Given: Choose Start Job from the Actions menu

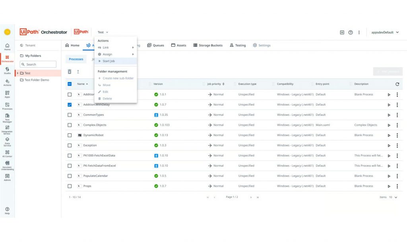Looking at the screenshot, I should [109, 61].
